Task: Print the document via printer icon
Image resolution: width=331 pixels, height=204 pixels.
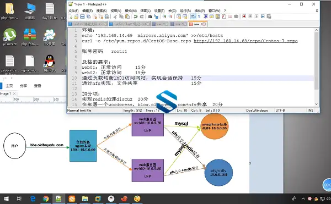Action: pyautogui.click(x=107, y=16)
